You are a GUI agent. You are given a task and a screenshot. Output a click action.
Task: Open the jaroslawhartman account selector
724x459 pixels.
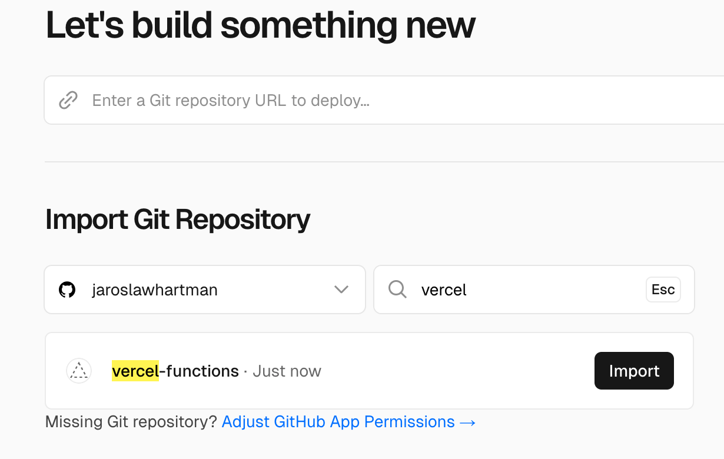pyautogui.click(x=177, y=290)
